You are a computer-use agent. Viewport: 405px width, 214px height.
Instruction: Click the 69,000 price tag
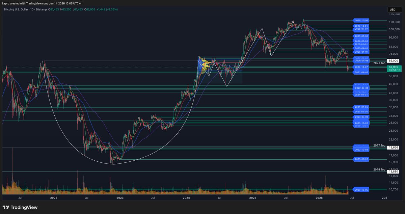pos(394,61)
